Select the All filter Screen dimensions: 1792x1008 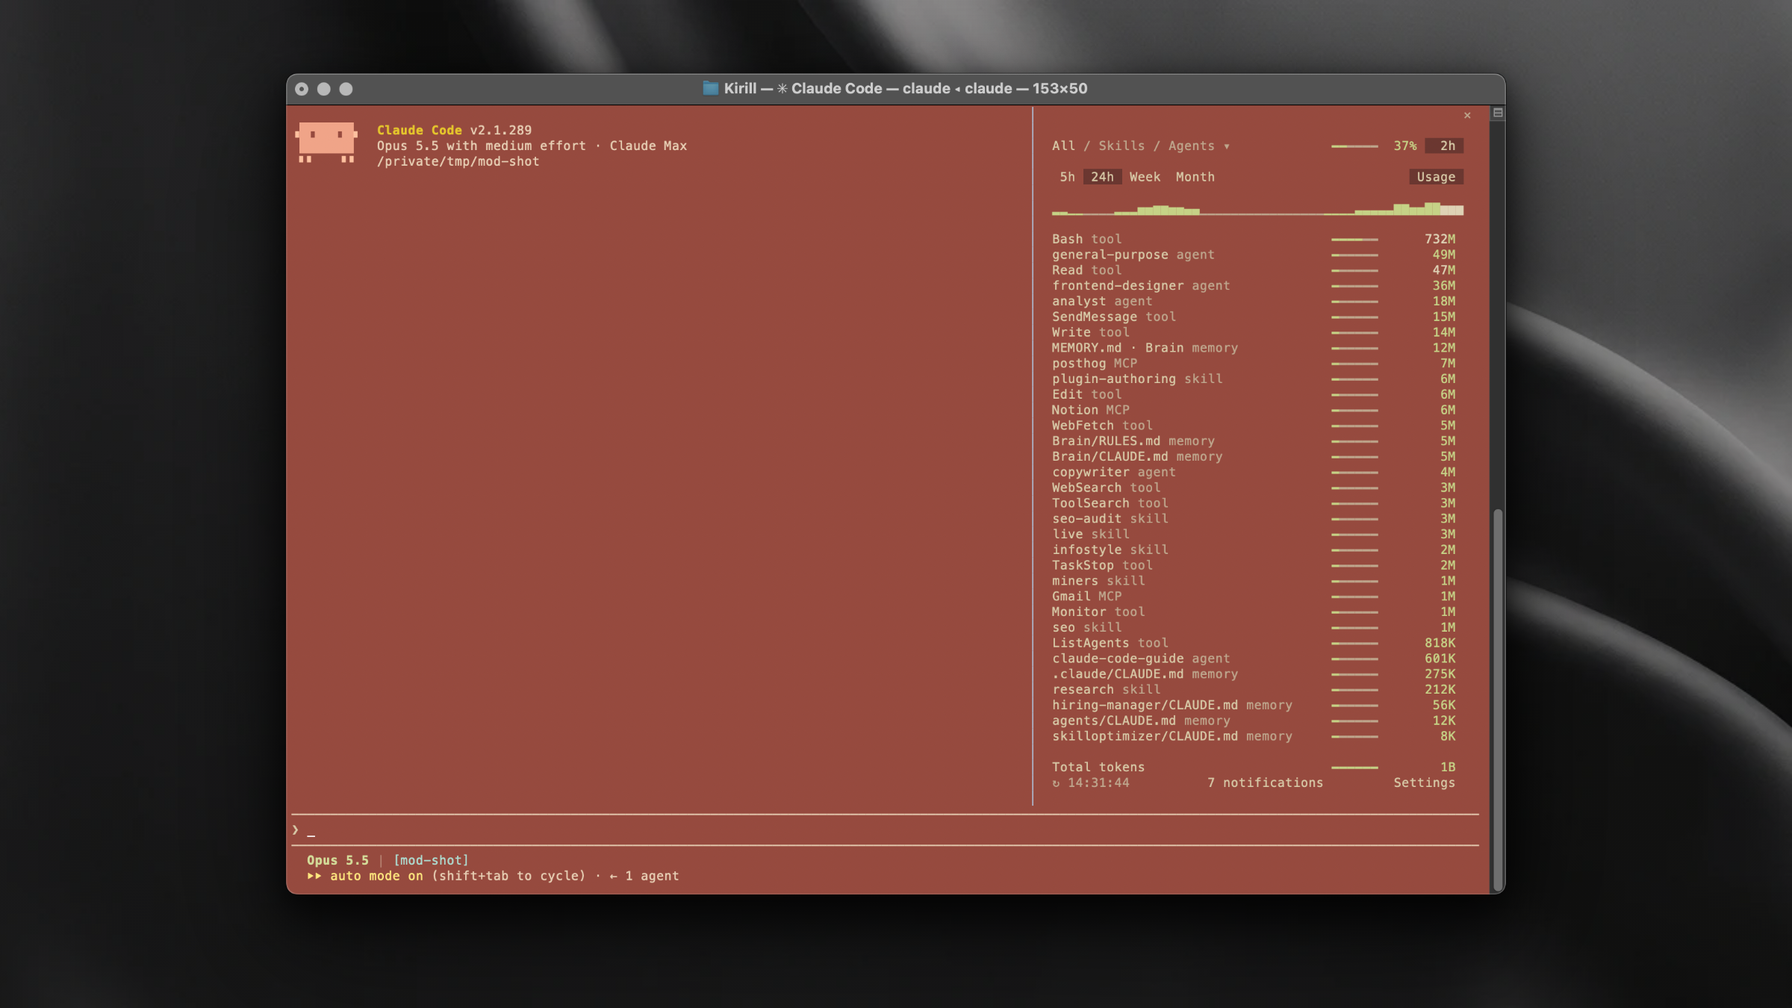1063,146
